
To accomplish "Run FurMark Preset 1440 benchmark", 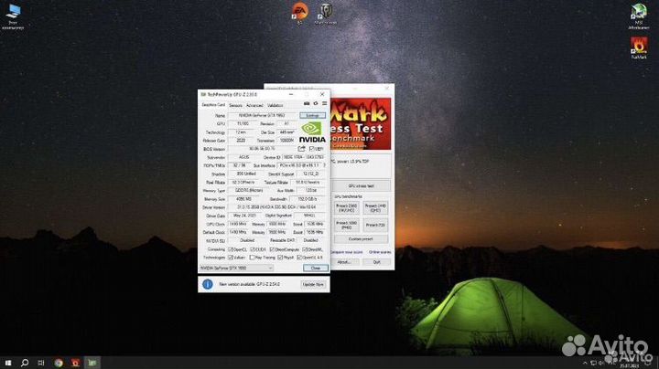I will coord(375,208).
